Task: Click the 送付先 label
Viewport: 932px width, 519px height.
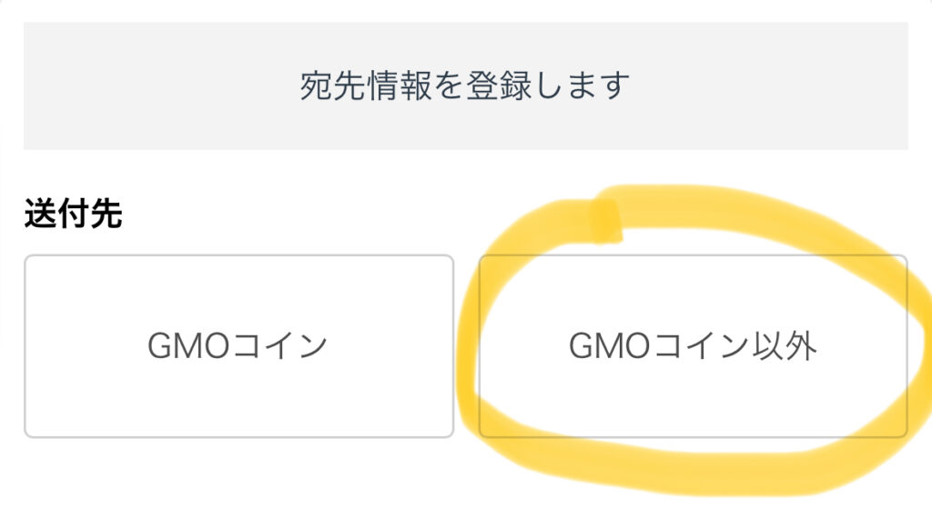Action: [x=73, y=215]
